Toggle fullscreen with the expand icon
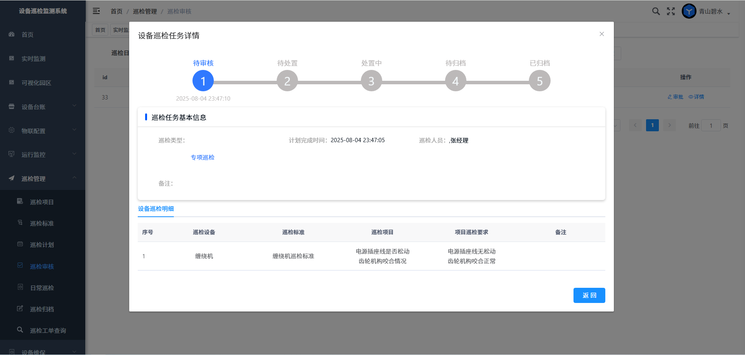This screenshot has height=355, width=745. point(671,11)
